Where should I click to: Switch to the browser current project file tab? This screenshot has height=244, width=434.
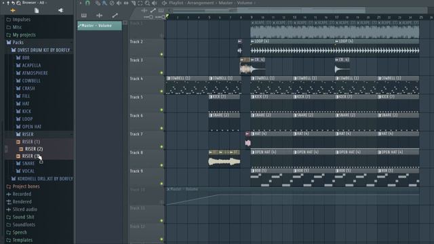[x=37, y=11]
